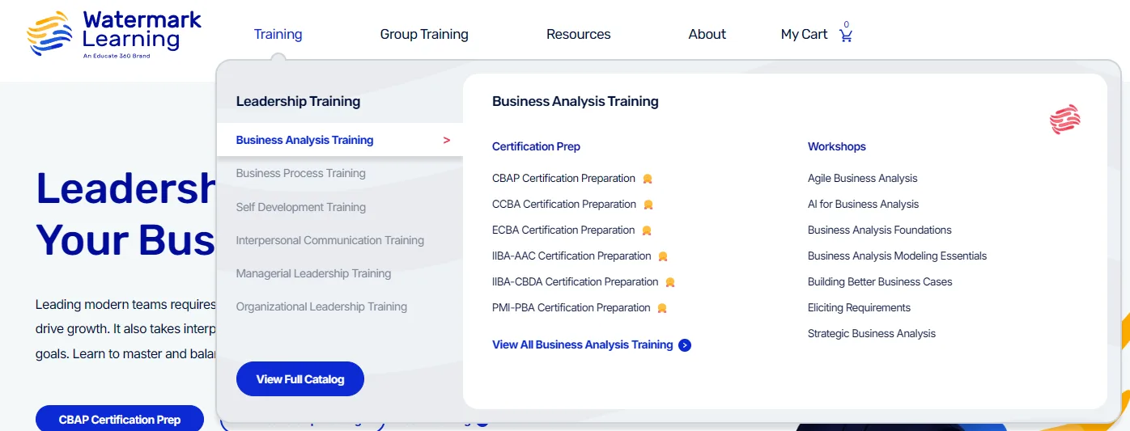1130x431 pixels.
Task: Select Interpersonal Communication Training category
Action: (x=330, y=240)
